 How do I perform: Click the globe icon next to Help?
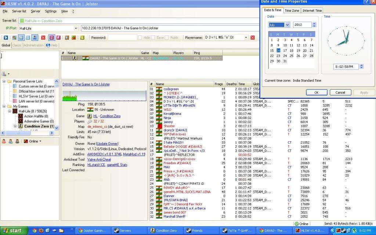coord(48,45)
